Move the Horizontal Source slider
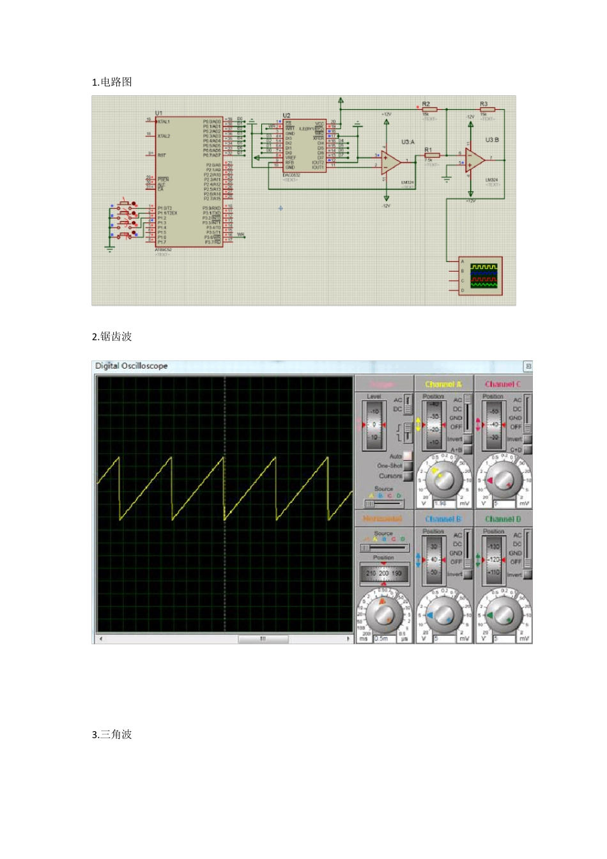 383,548
